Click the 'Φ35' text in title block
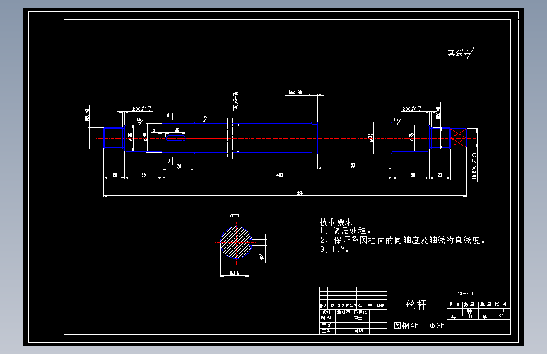547x354 pixels. (x=437, y=326)
